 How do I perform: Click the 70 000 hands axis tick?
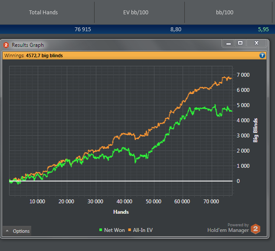tap(211, 202)
